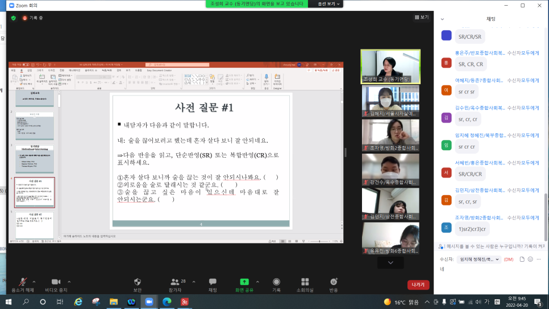Open the Reactions smiley icon
Viewport: 549px width, 309px height.
[x=334, y=282]
